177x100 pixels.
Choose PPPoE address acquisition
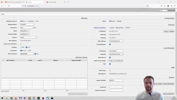[x=126, y=28]
